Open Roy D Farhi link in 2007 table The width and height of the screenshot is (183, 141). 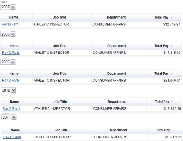click(11, 24)
